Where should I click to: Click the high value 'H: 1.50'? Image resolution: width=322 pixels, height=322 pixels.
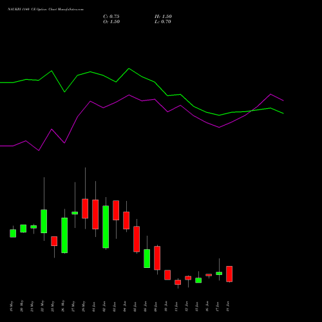click(163, 17)
